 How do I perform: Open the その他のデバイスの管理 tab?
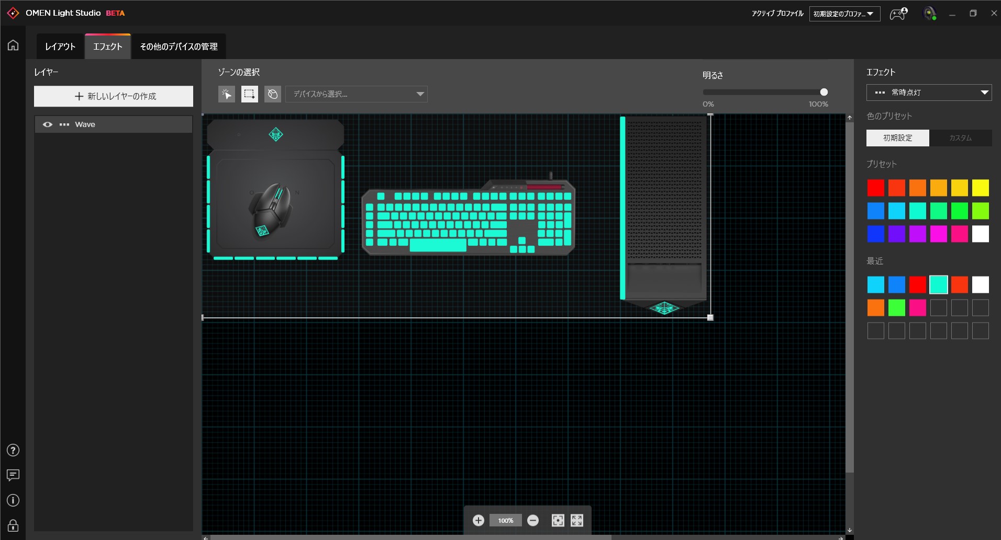pos(179,47)
